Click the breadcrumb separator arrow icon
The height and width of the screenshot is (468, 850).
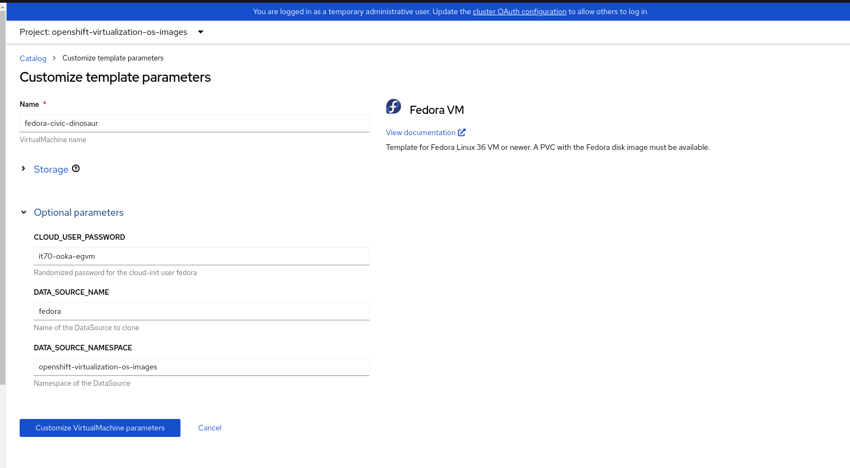click(54, 58)
